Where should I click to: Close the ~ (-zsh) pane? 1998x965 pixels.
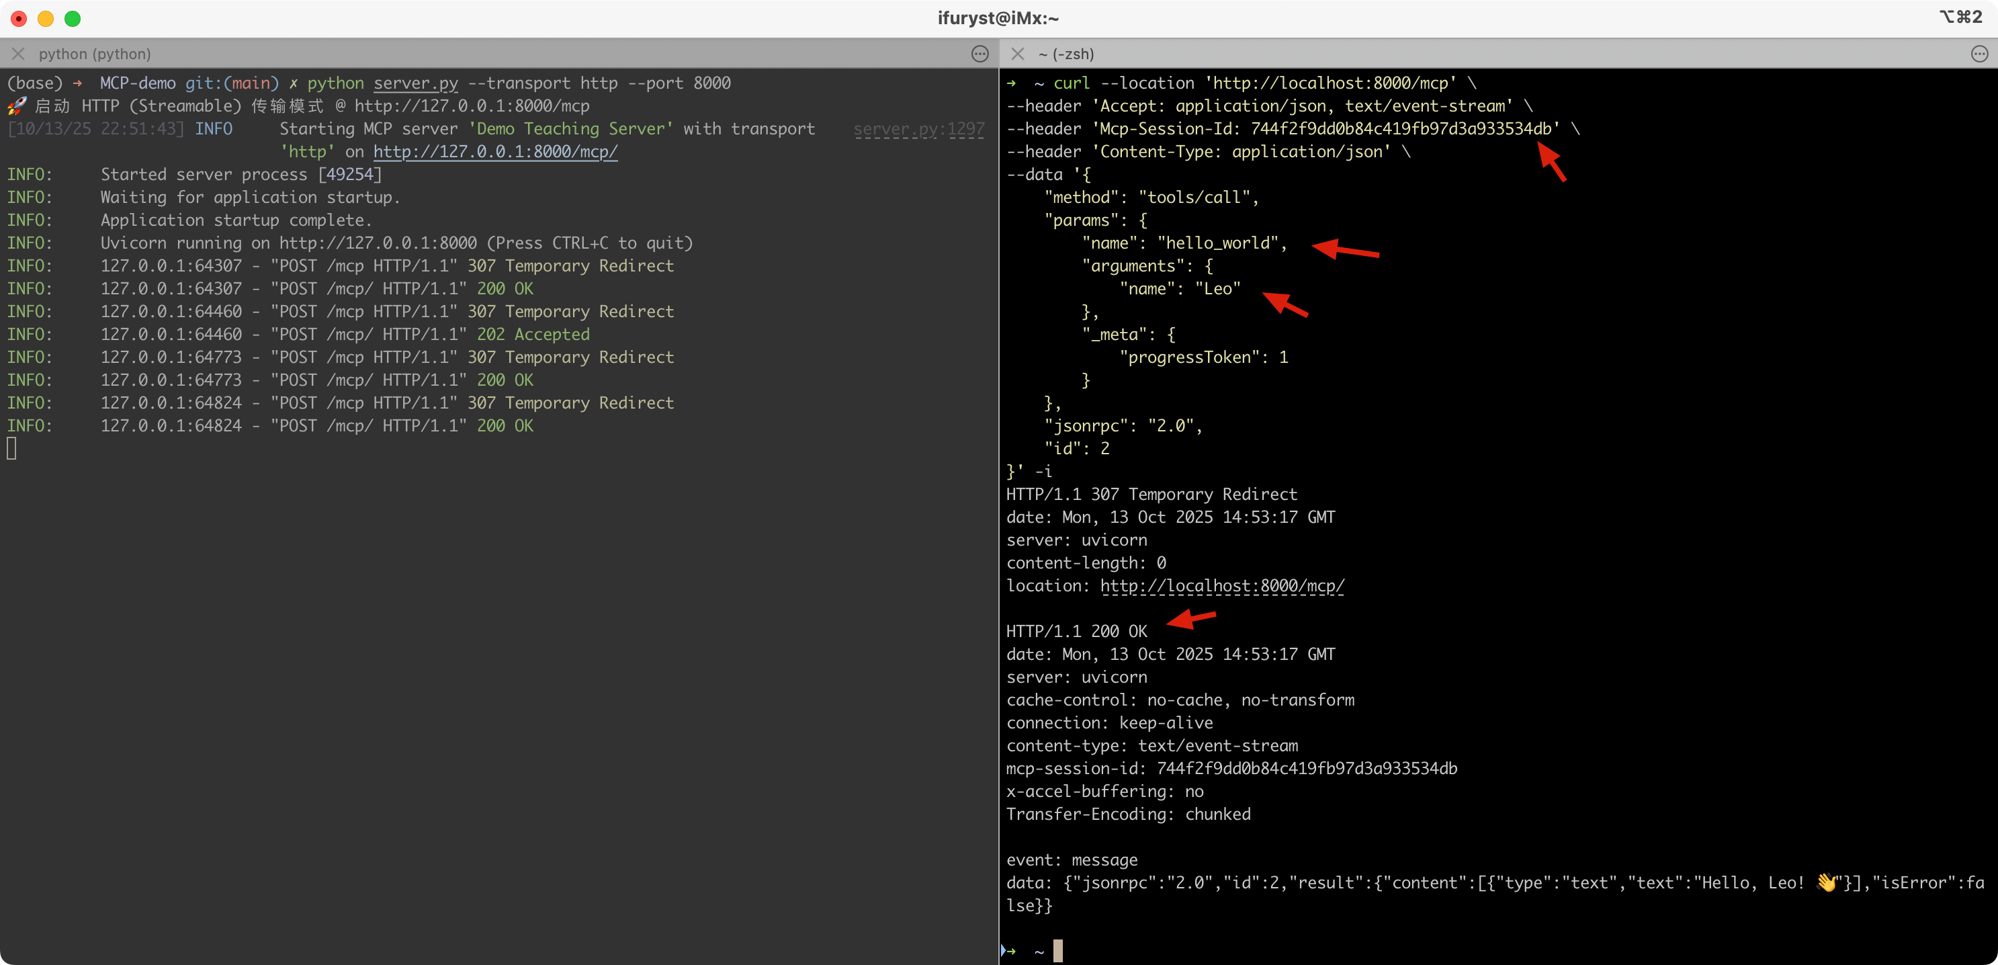coord(1018,54)
